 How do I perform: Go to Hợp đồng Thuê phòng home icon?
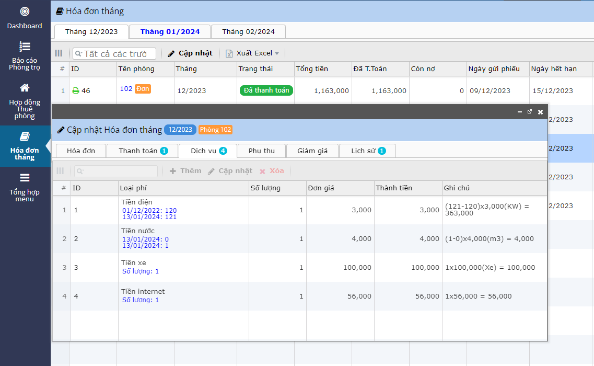pyautogui.click(x=25, y=88)
